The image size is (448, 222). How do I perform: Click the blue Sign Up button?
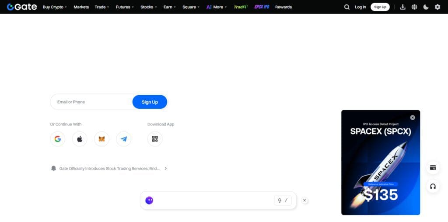click(x=150, y=102)
